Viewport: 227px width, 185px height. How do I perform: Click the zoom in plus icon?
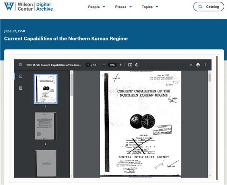pos(120,65)
